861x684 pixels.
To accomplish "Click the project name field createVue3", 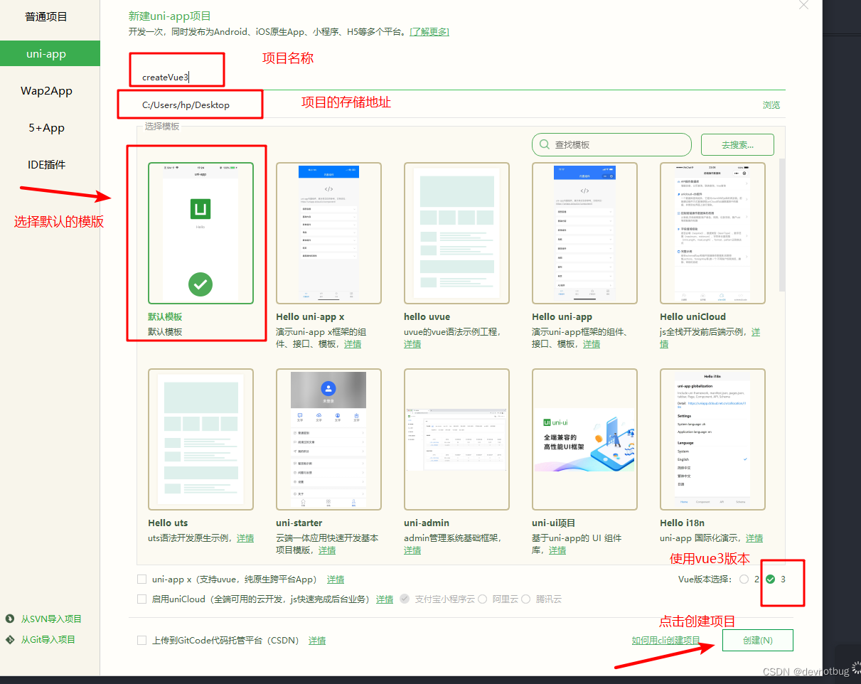I will coord(458,78).
